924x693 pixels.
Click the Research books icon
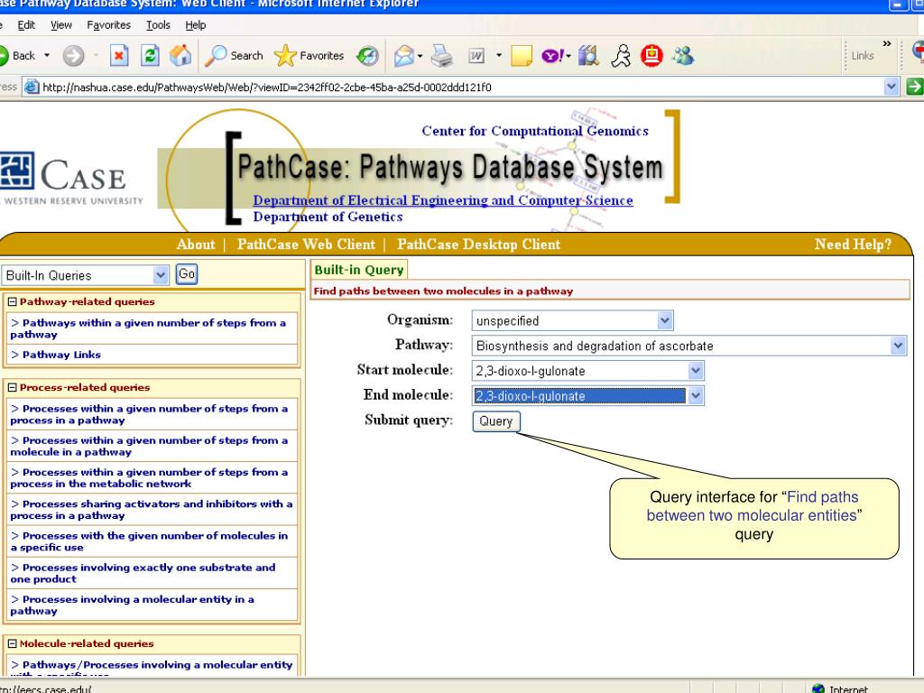(x=588, y=56)
